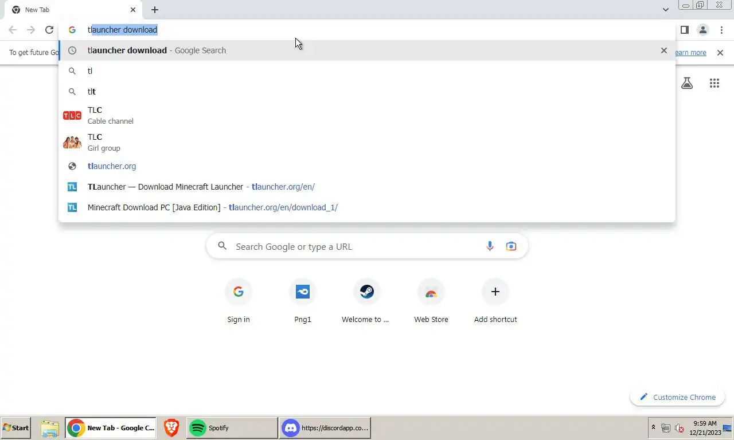Click the network tray icon
Screen dimensions: 734x440
666,428
